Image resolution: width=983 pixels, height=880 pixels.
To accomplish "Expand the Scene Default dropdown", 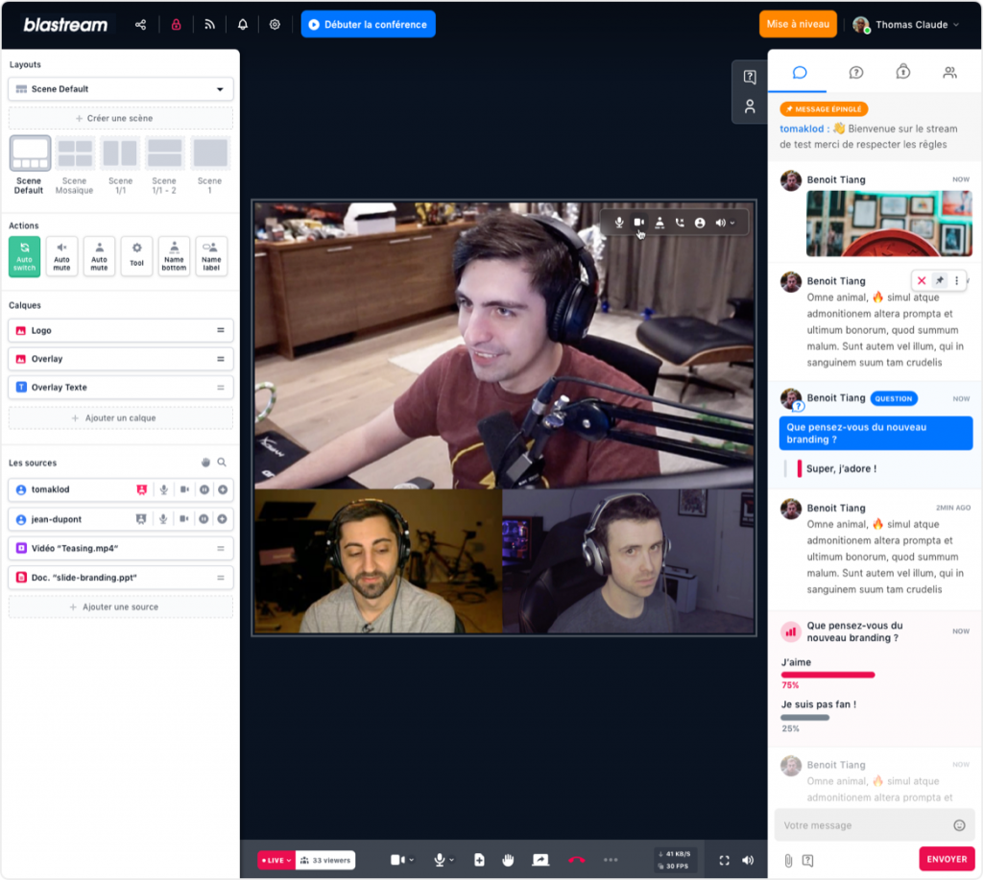I will (x=219, y=89).
